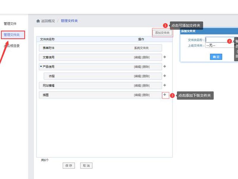Click the 系统文件夹 label on 表单附件 row

(141, 48)
